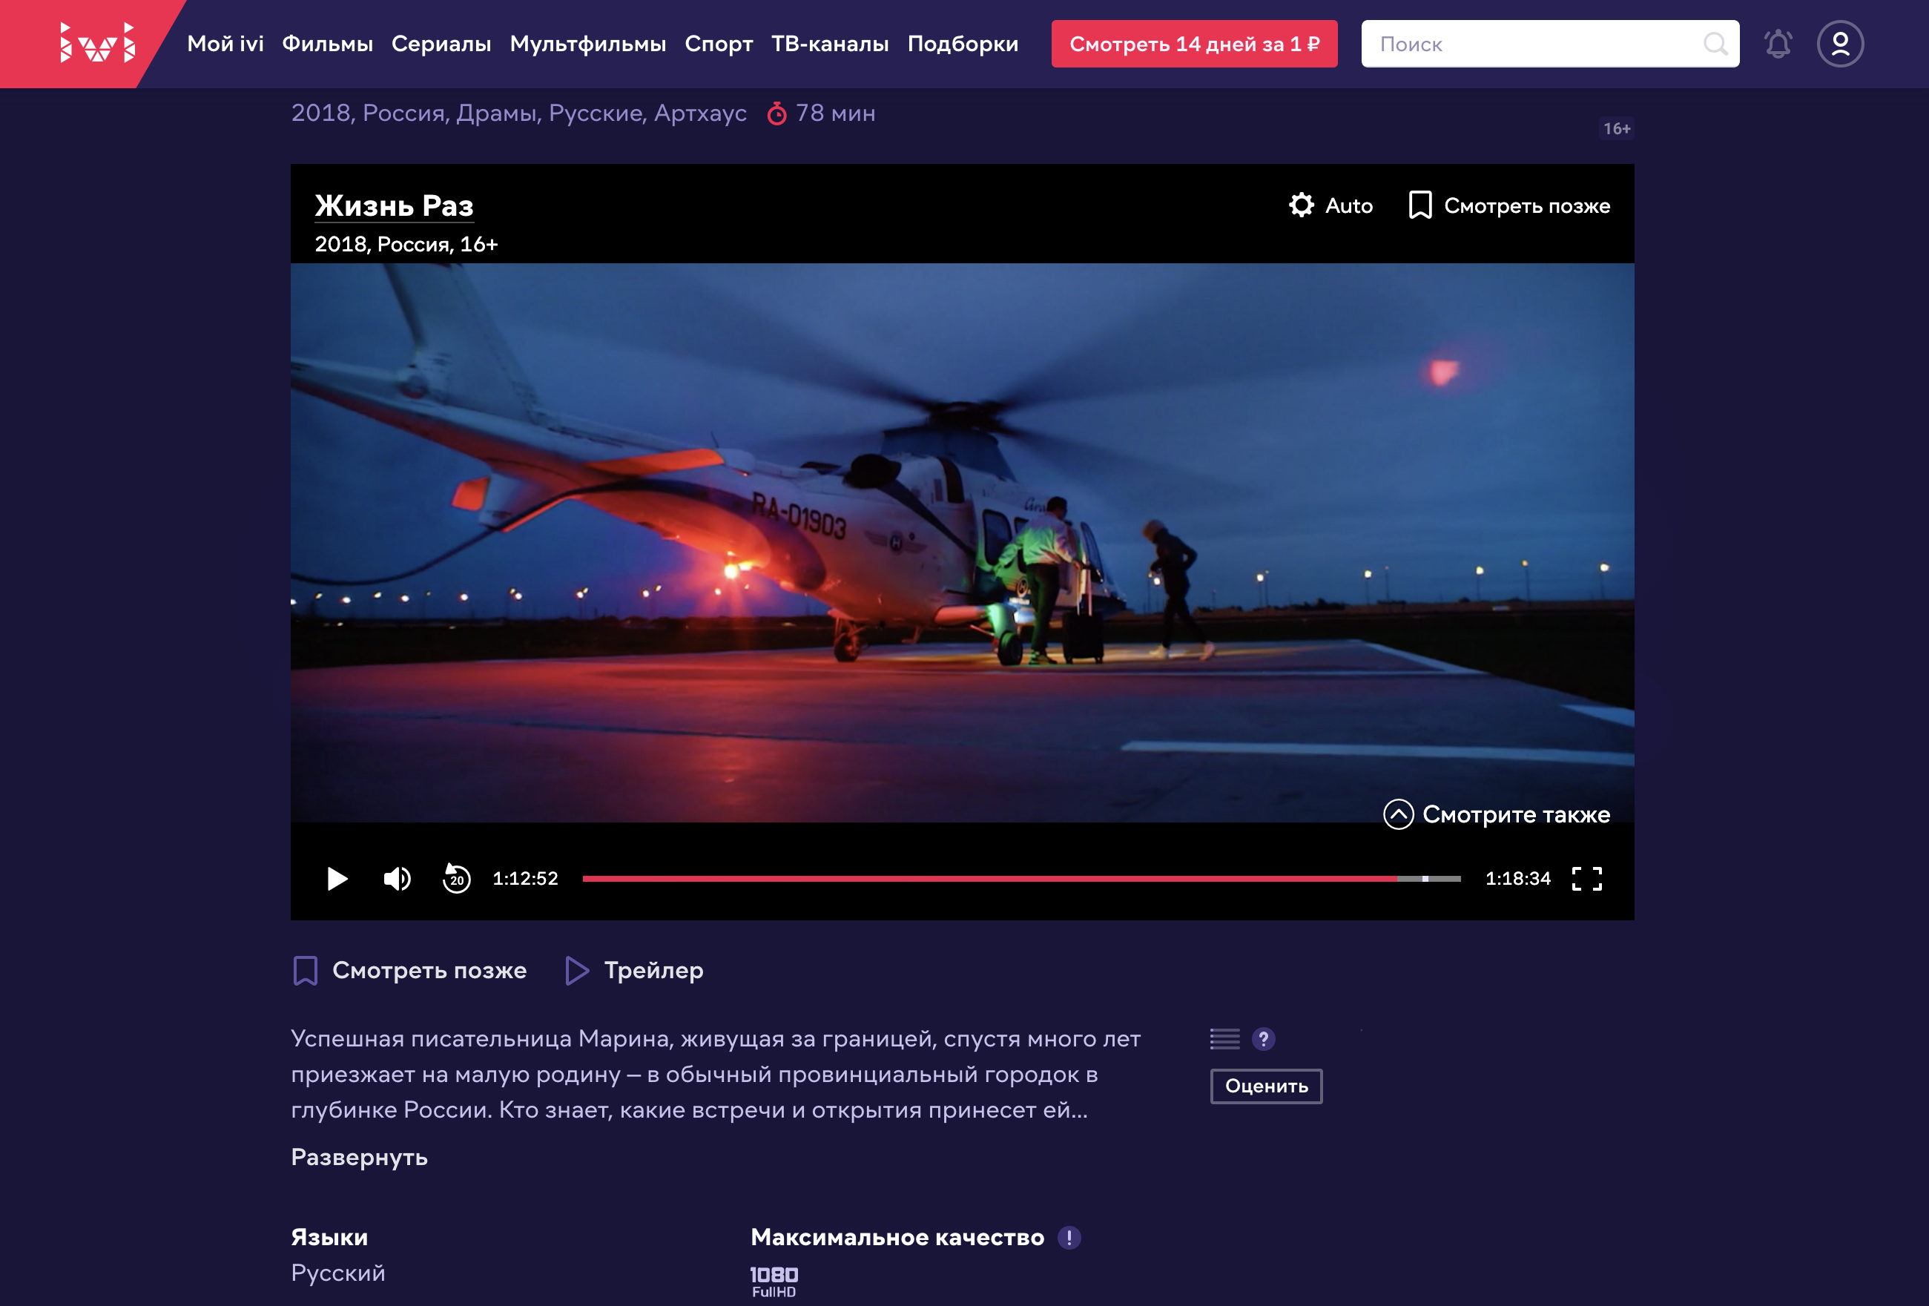The height and width of the screenshot is (1306, 1929).
Task: Add to Смотреть позже below the player
Action: click(x=410, y=971)
